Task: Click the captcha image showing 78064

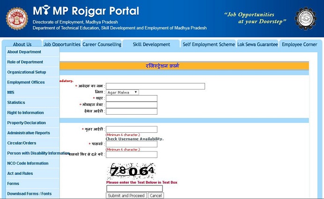Action: pyautogui.click(x=132, y=171)
